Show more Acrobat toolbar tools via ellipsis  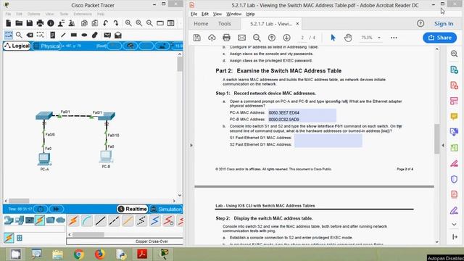(x=394, y=38)
